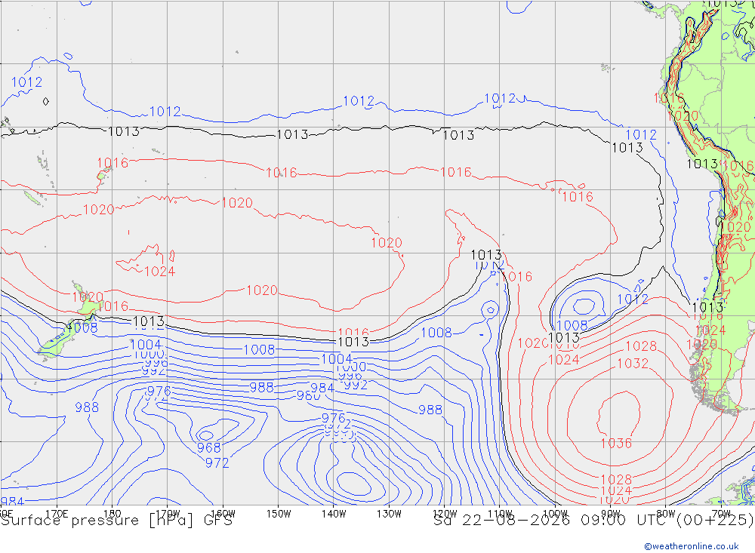The image size is (755, 553).
Task: Click the 140W longitude label
Action: (334, 514)
